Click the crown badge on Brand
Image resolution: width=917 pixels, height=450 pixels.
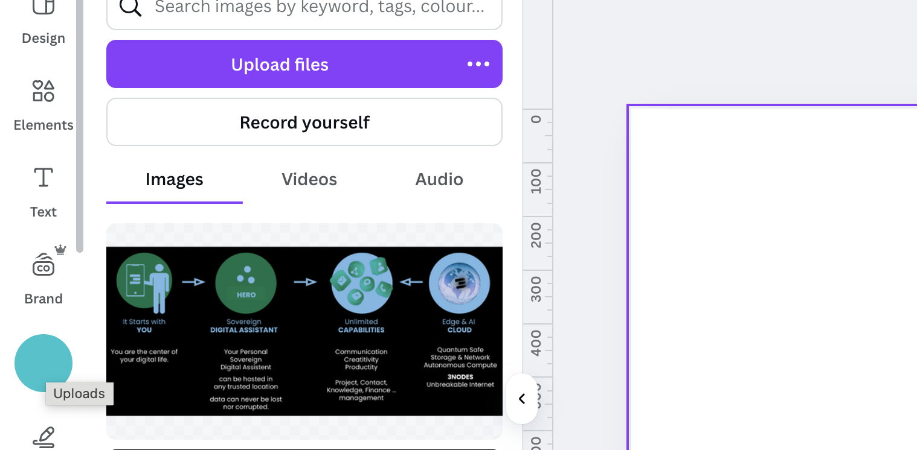pos(60,250)
